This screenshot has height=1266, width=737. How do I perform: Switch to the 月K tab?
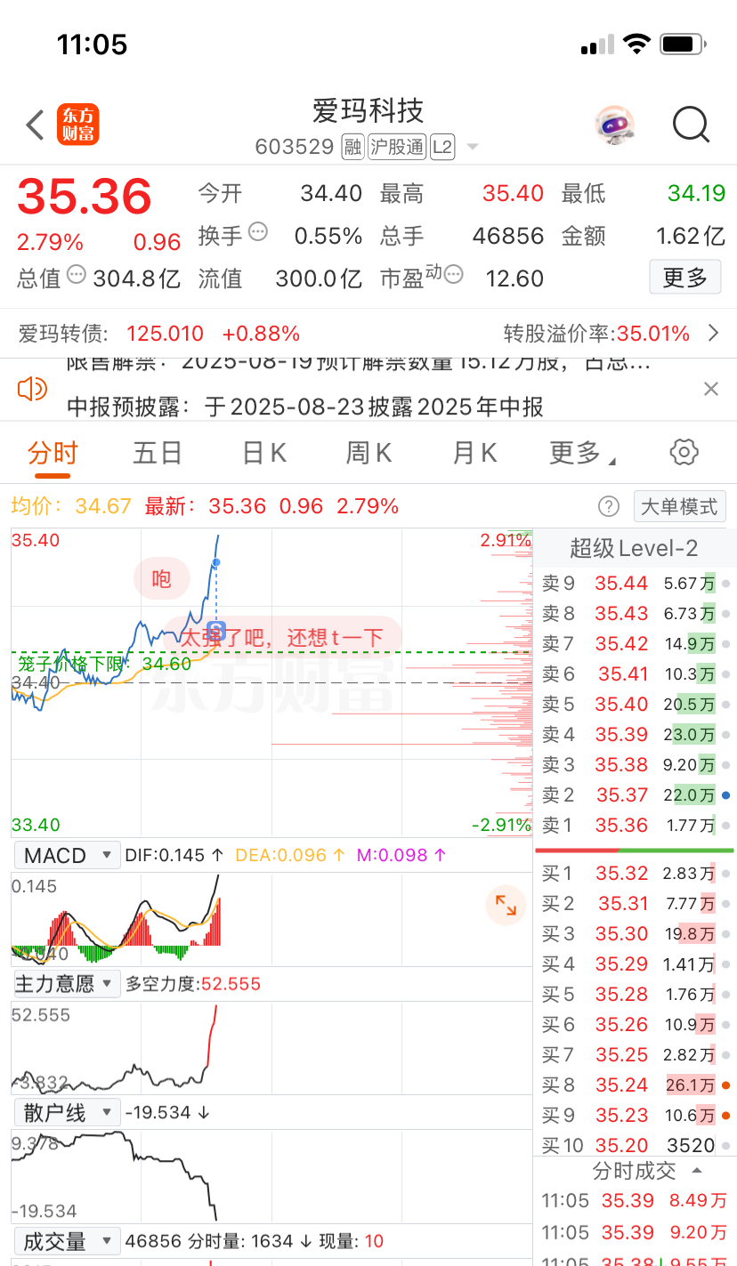tap(474, 453)
